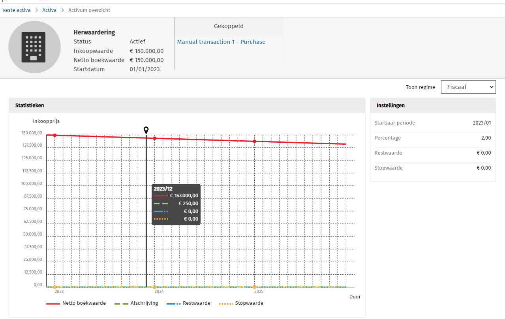
Task: Toggle the Stopwaarde legend entry
Action: (x=241, y=303)
